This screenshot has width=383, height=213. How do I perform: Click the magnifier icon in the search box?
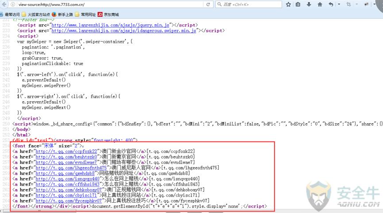(x=219, y=4)
